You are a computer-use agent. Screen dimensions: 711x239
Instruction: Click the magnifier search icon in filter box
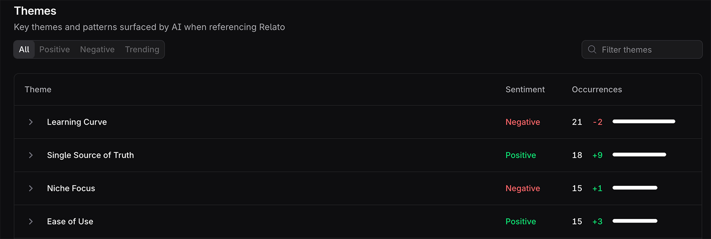coord(592,50)
